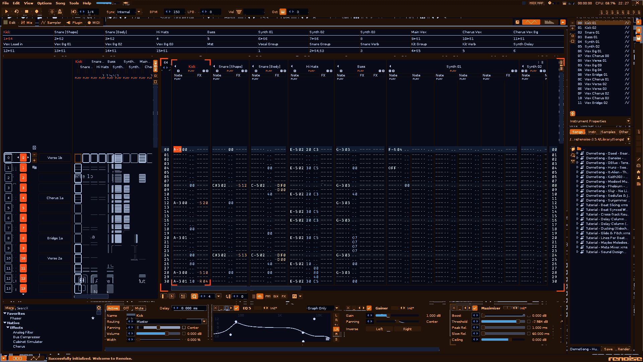Adjust the track Volume slider
This screenshot has width=643, height=362.
coord(158,334)
